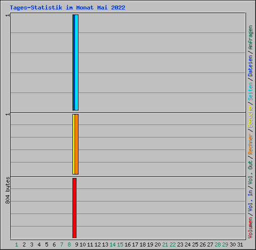Click the red 'Volumen' legend label
The height and width of the screenshot is (250, 256).
pyautogui.click(x=250, y=228)
